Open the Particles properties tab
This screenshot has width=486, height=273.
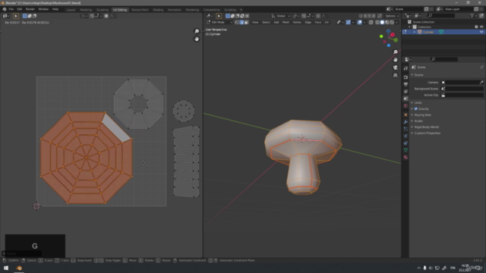pos(406,129)
